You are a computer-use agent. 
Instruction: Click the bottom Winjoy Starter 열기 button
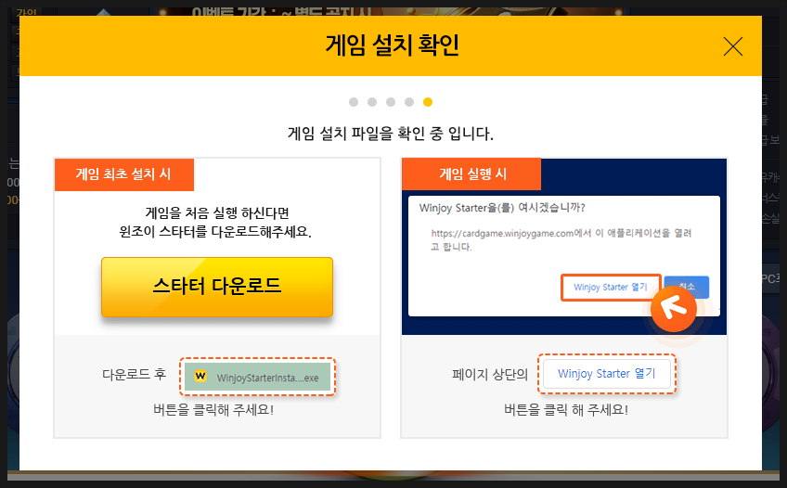[x=607, y=374]
